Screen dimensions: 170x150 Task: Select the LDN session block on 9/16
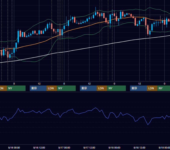[x=51, y=88]
